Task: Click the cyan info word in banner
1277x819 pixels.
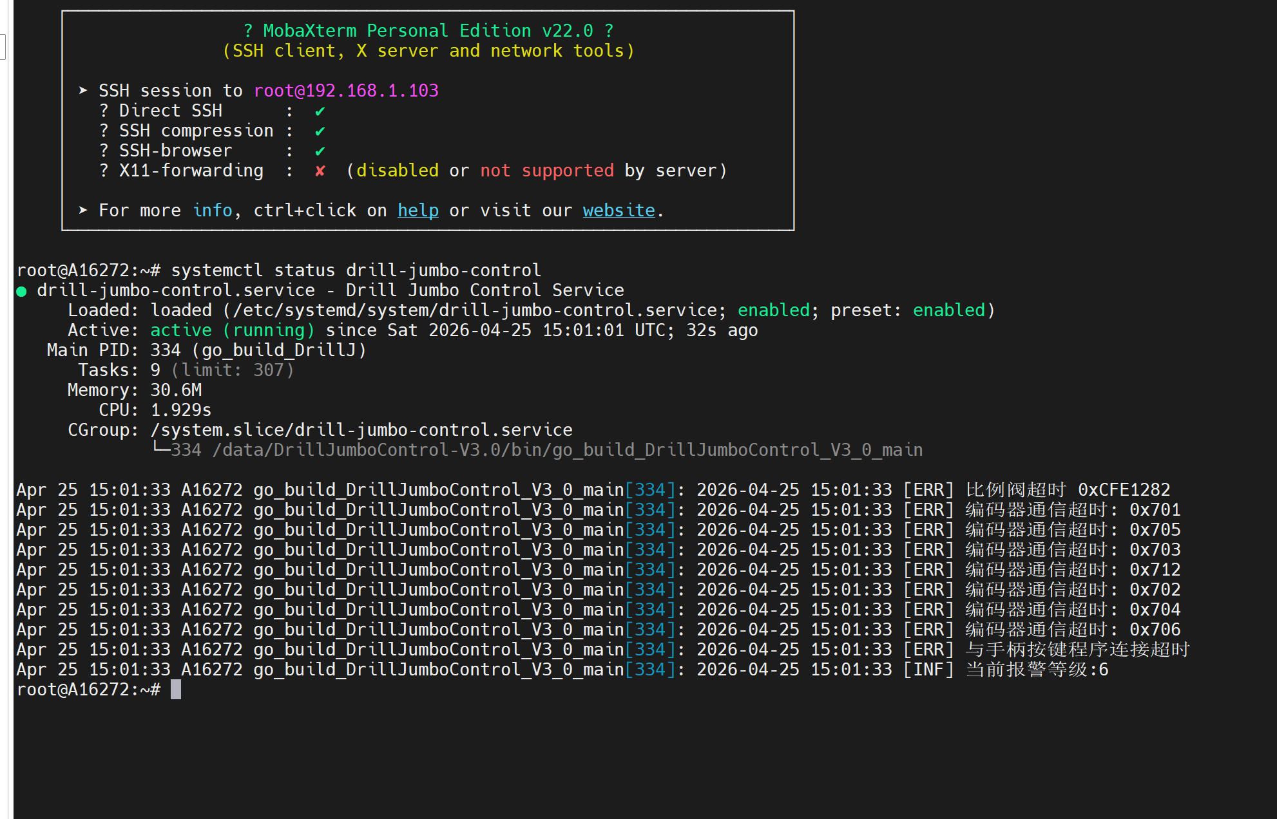Action: click(212, 211)
